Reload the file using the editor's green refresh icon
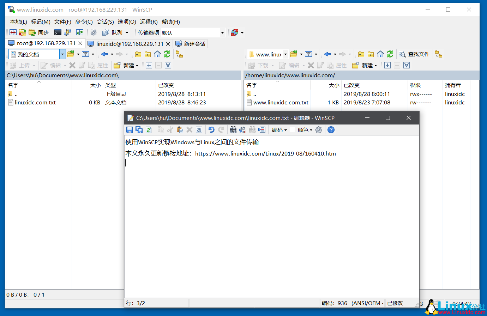Image resolution: width=487 pixels, height=316 pixels. (149, 130)
